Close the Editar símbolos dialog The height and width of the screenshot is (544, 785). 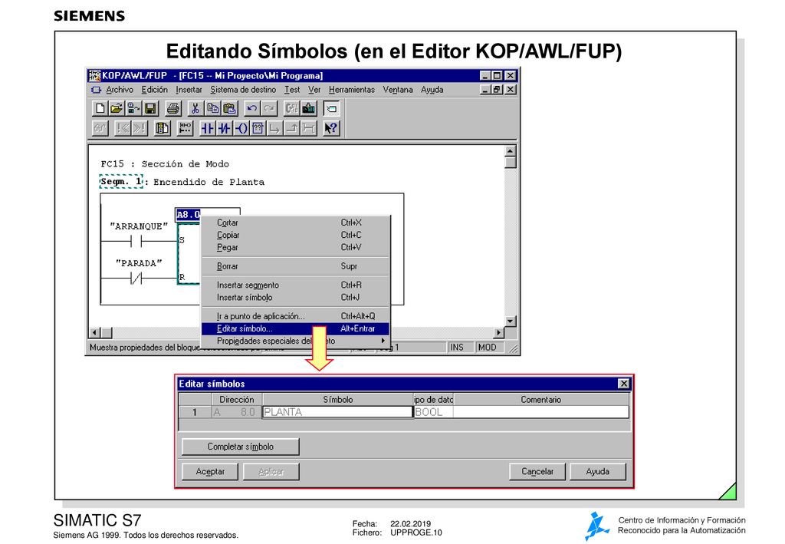(623, 384)
